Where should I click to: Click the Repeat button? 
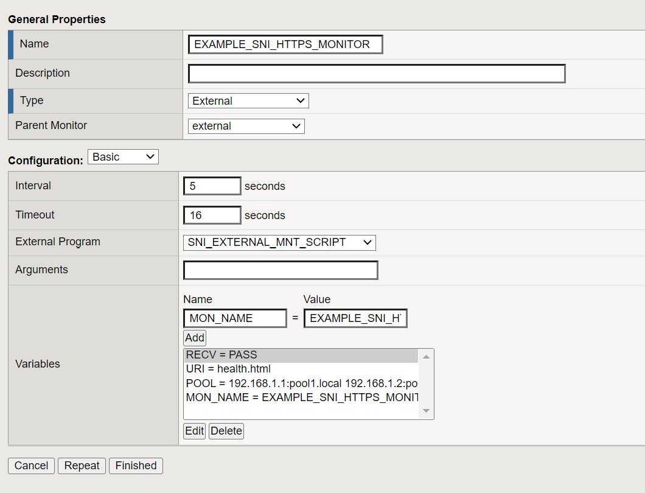tap(82, 466)
